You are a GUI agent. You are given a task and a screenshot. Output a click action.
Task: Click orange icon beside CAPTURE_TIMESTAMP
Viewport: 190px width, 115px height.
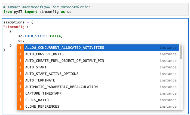[20, 93]
